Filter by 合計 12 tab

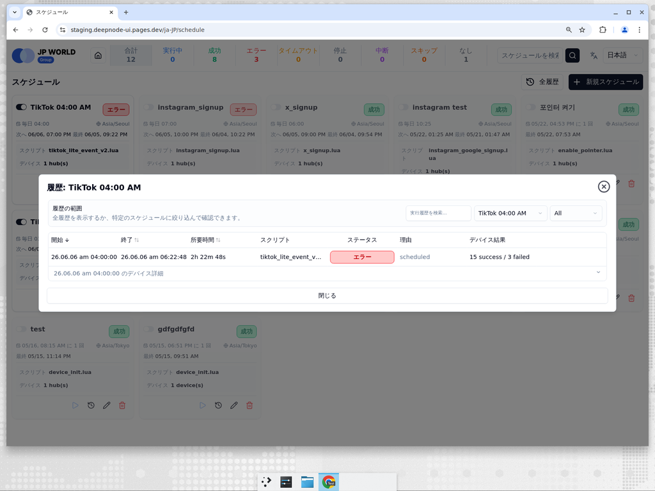click(x=130, y=55)
